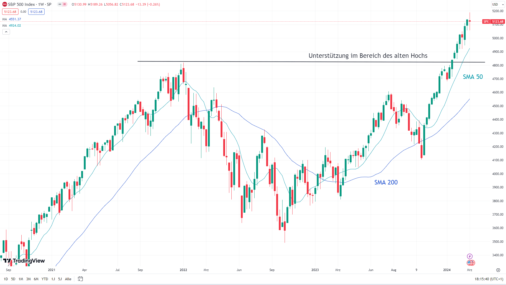Click the pink delayed-data indicator icon

click(x=65, y=4)
